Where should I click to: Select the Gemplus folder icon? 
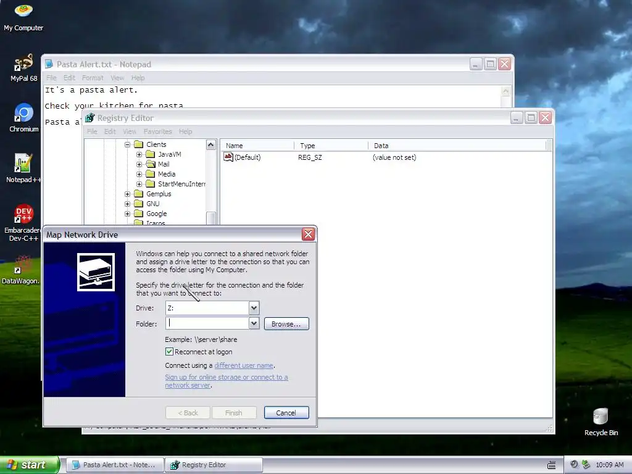[139, 194]
